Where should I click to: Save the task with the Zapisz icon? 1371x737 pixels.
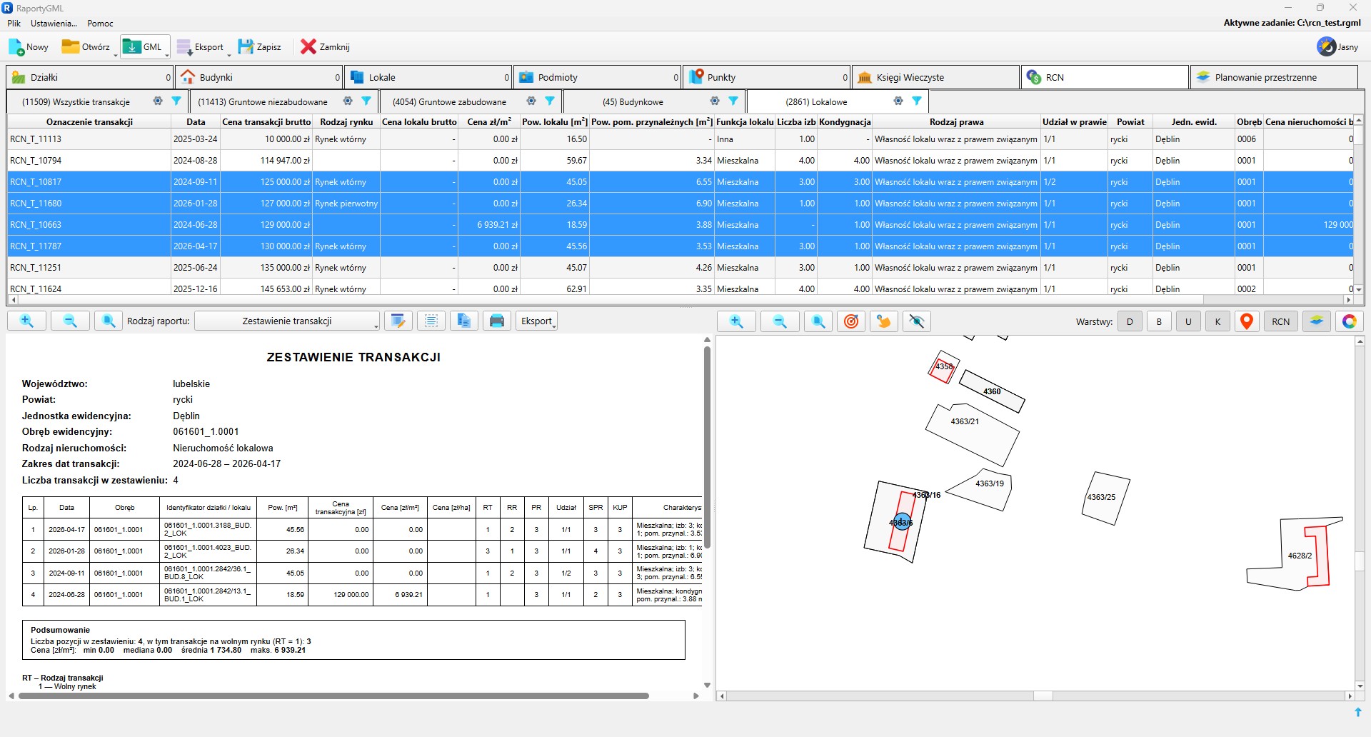259,47
